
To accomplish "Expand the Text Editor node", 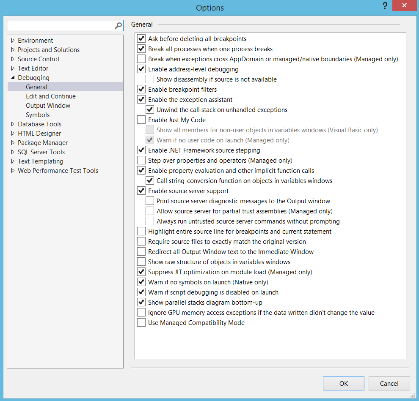I will pyautogui.click(x=13, y=68).
